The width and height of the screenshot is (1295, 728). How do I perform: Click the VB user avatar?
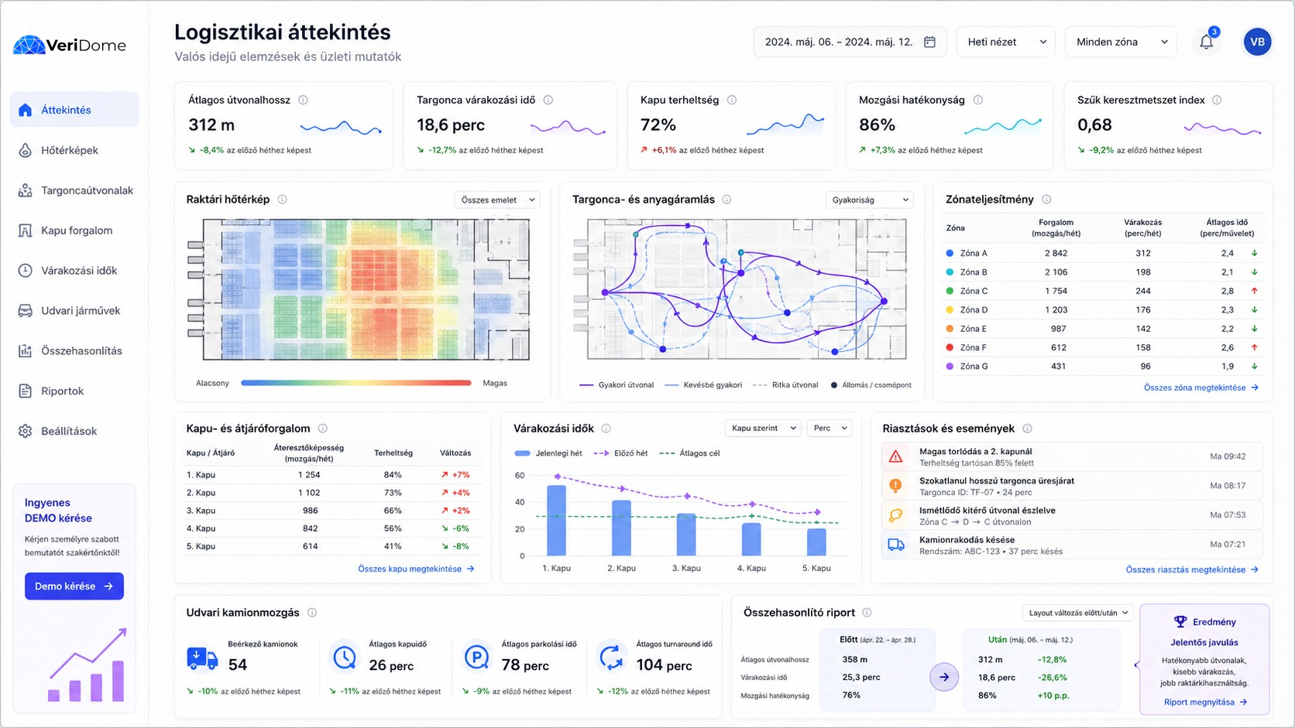click(1257, 42)
